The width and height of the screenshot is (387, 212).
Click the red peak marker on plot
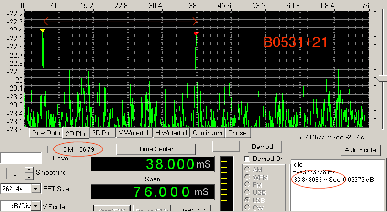click(196, 33)
